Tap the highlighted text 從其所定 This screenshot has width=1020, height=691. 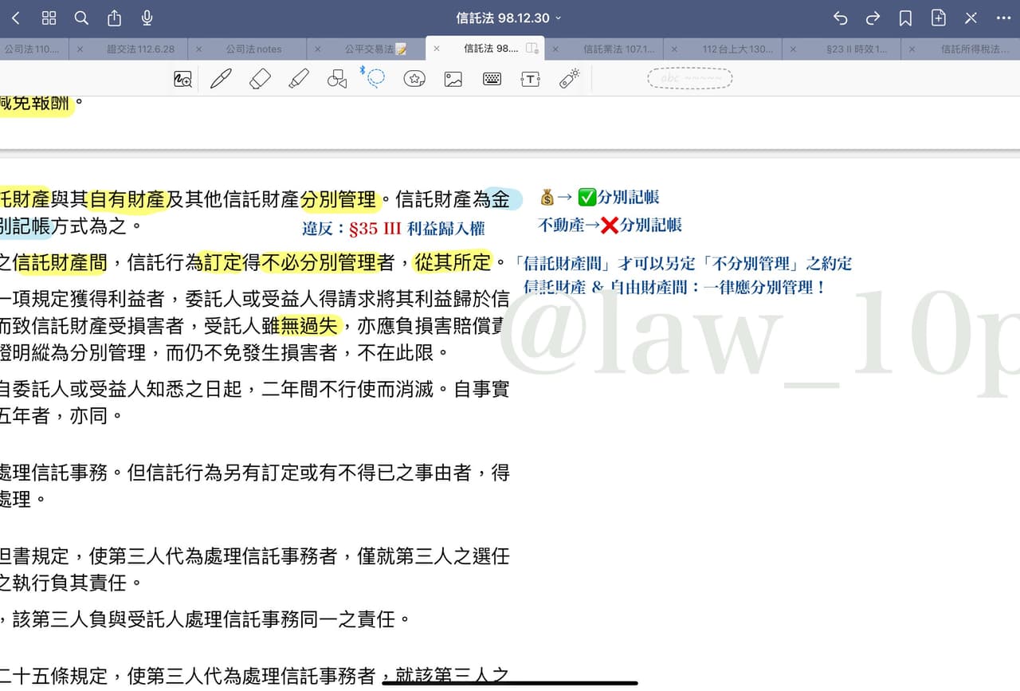click(x=453, y=261)
